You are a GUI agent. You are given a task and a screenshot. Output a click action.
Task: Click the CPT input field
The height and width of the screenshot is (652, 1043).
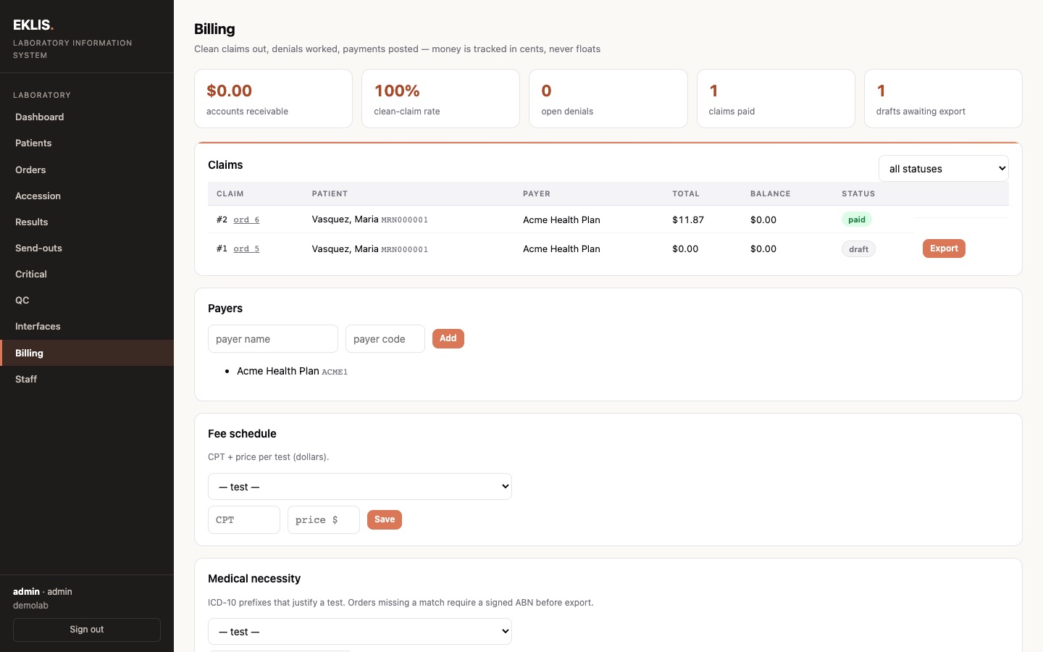click(244, 520)
